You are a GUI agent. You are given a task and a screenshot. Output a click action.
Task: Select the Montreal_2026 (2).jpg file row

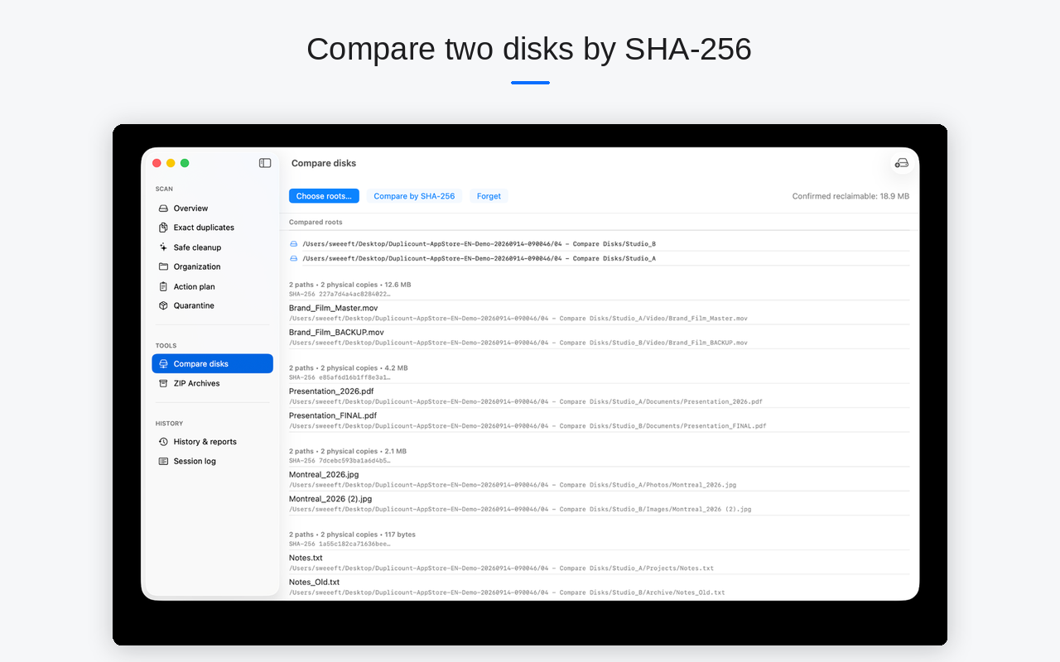tap(599, 503)
